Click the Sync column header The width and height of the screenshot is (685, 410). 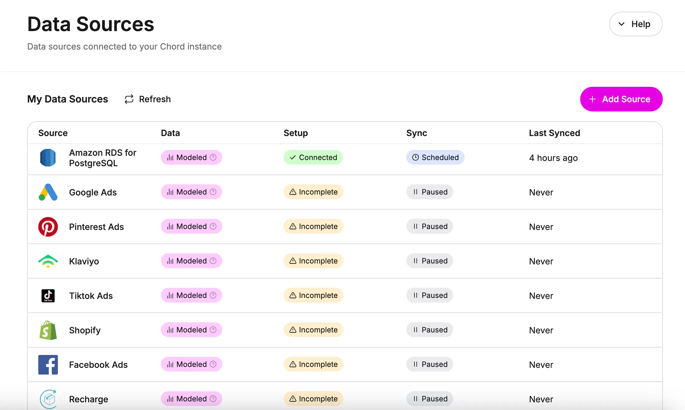point(416,133)
